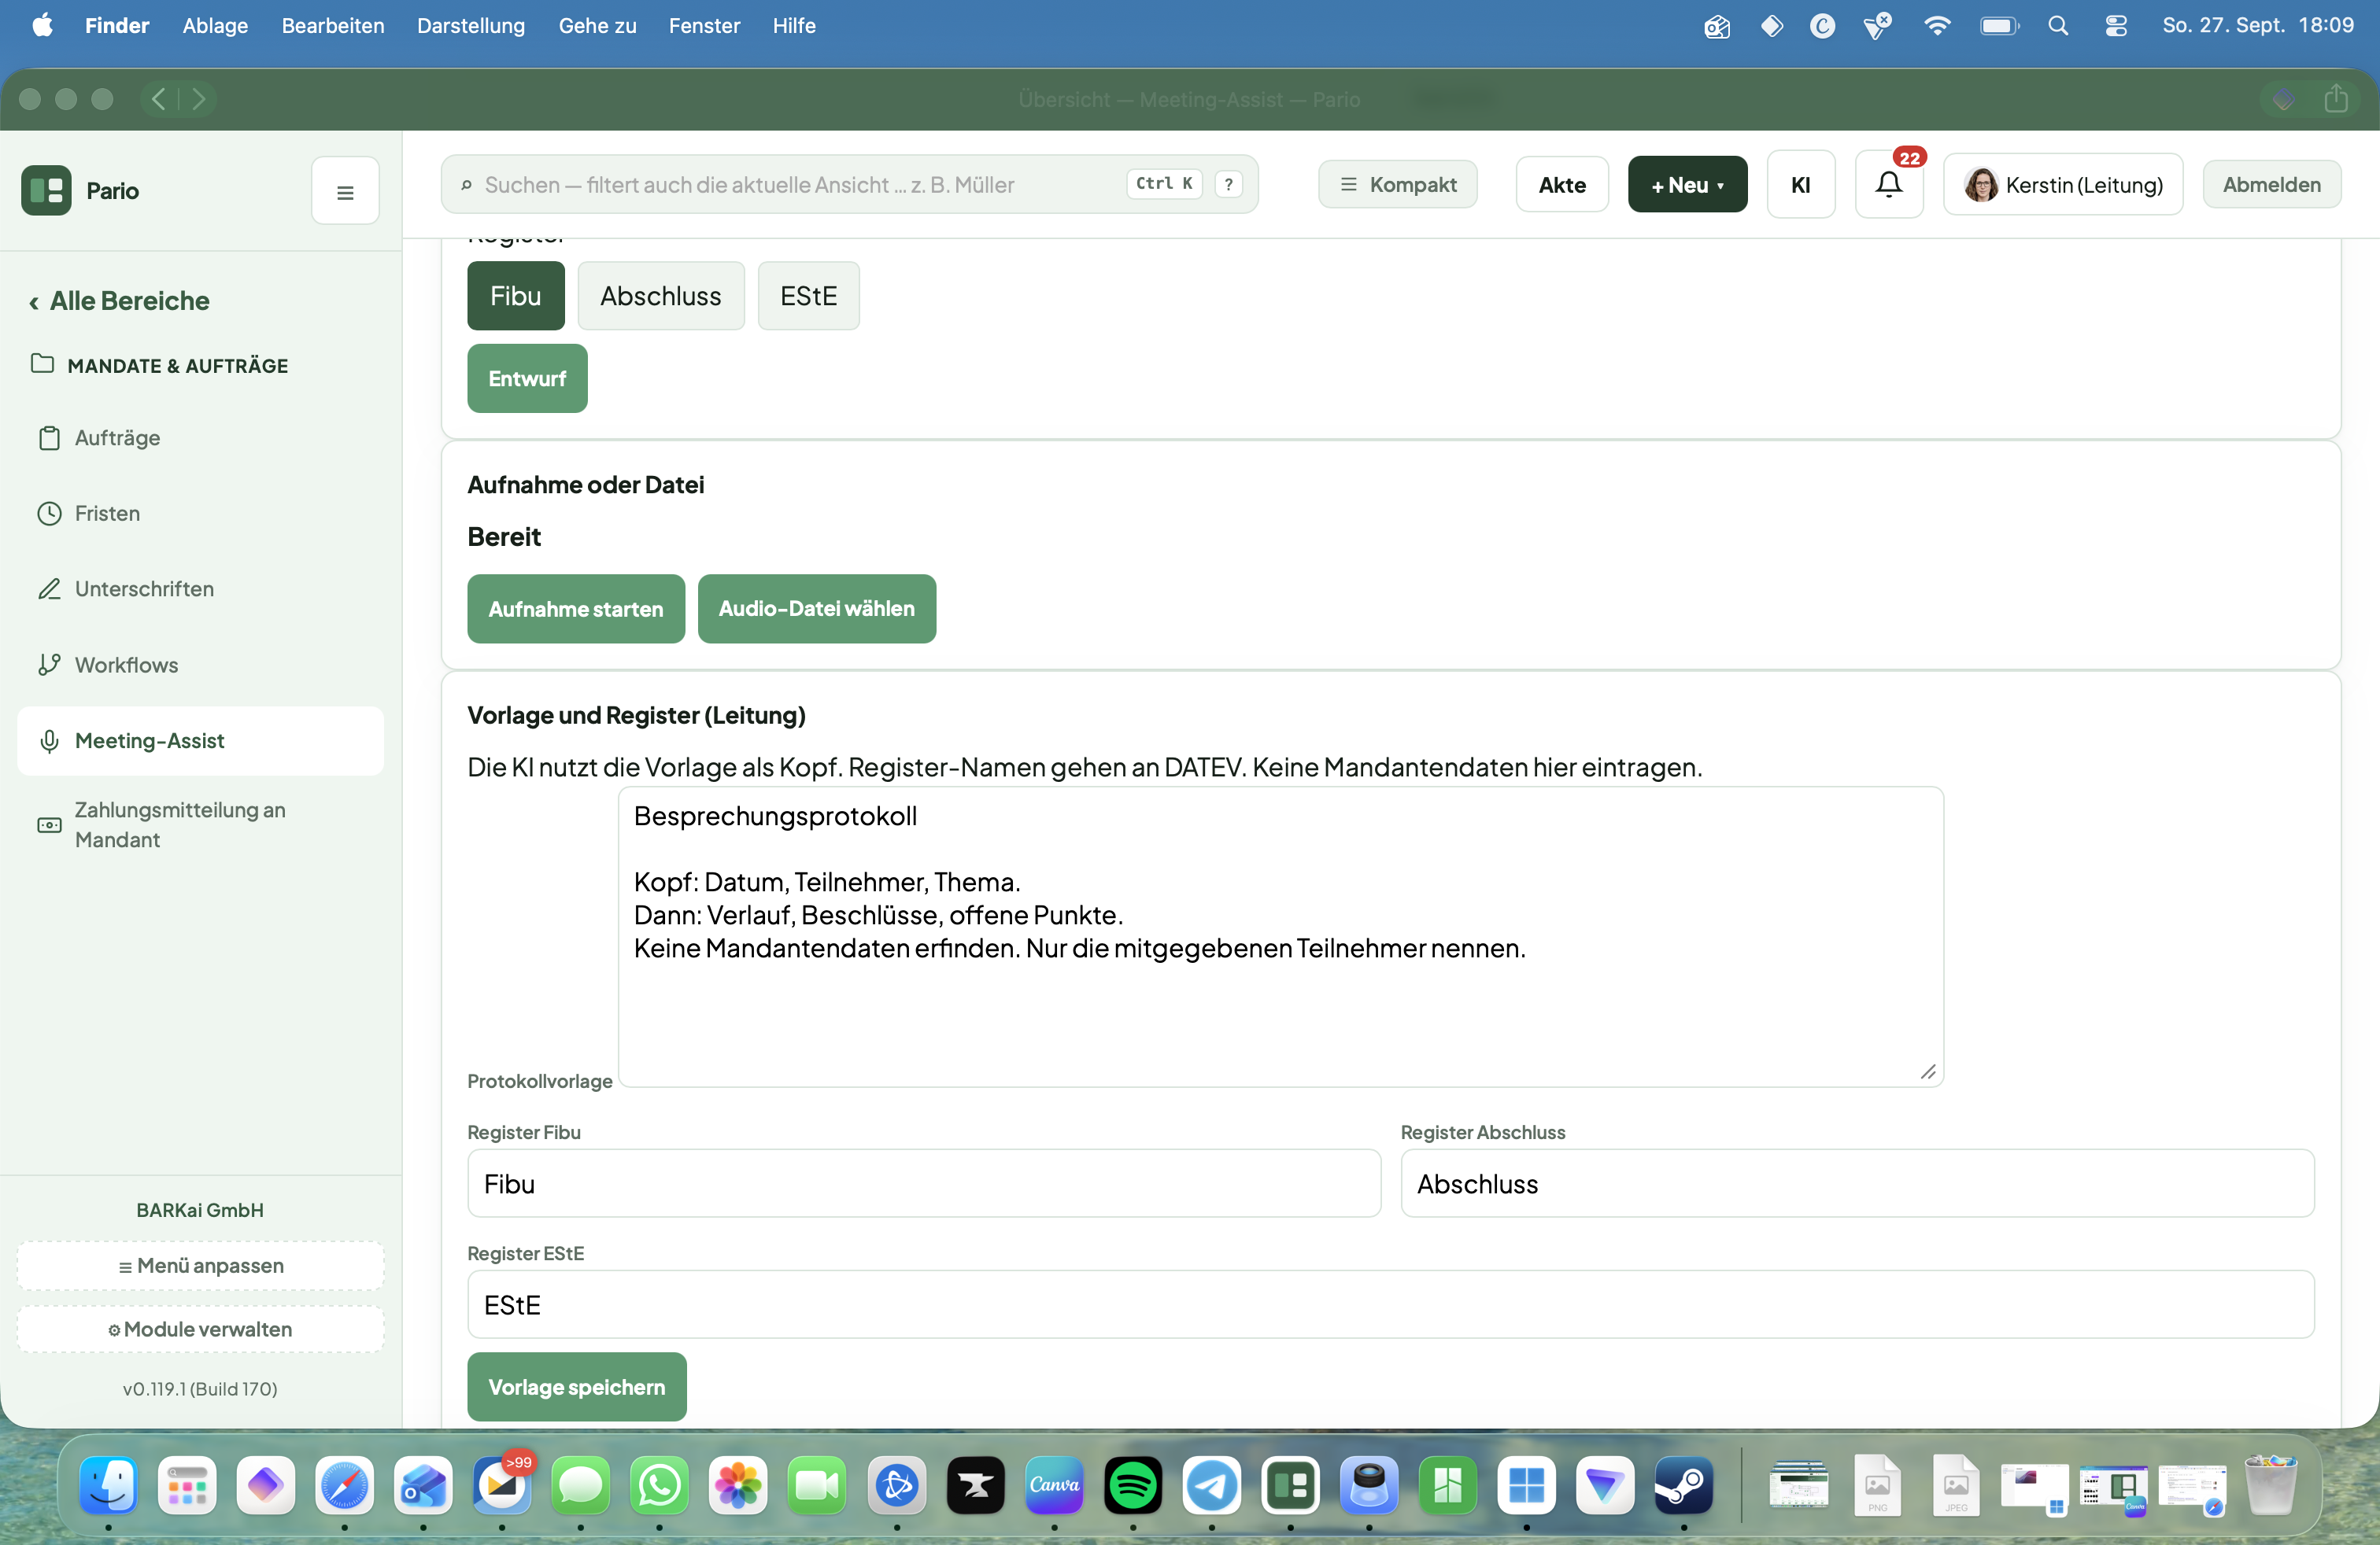2380x1545 pixels.
Task: Select the EStE register chip
Action: (808, 296)
